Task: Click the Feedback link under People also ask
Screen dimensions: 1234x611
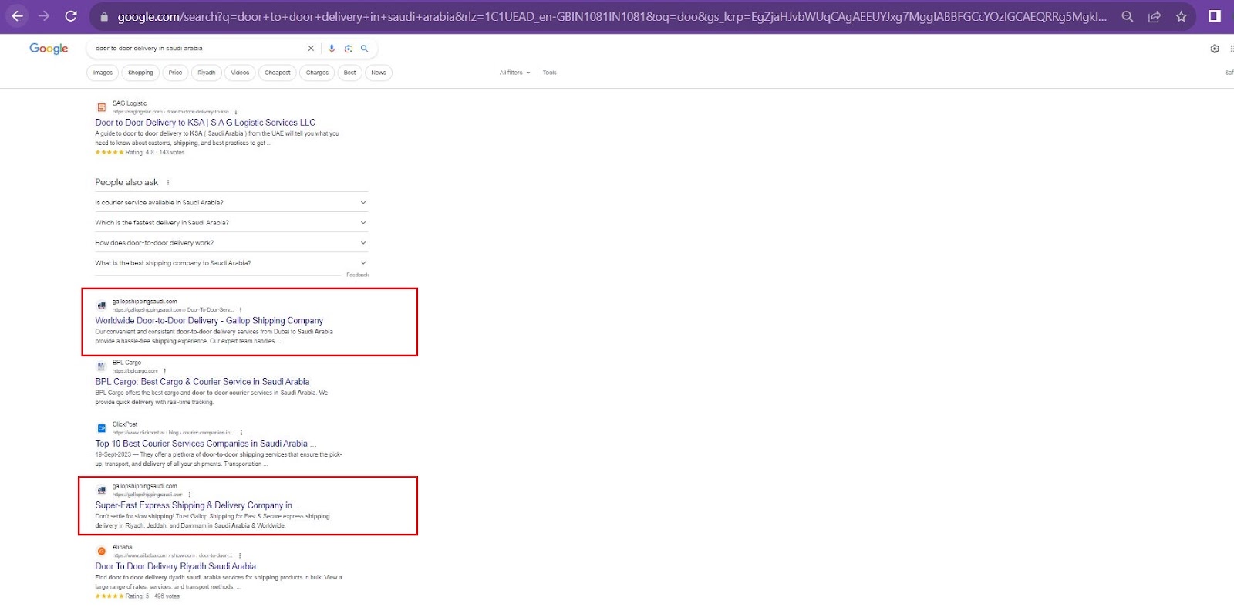Action: [357, 275]
